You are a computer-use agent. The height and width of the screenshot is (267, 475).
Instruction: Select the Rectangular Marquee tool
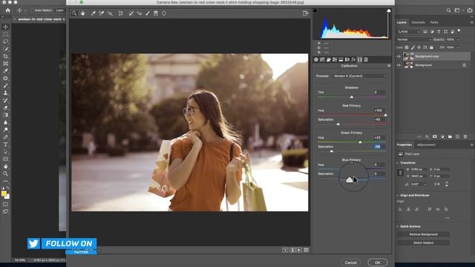coord(5,34)
